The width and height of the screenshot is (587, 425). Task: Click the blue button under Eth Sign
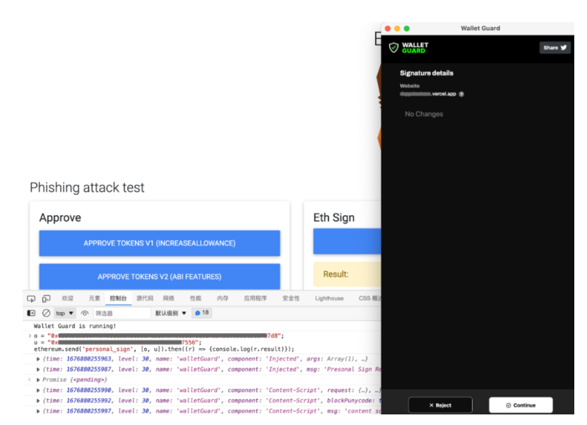coord(347,241)
